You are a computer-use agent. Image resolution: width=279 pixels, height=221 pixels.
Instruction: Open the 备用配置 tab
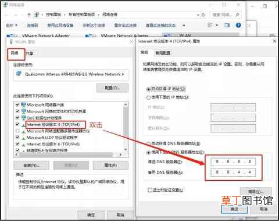tap(163, 53)
